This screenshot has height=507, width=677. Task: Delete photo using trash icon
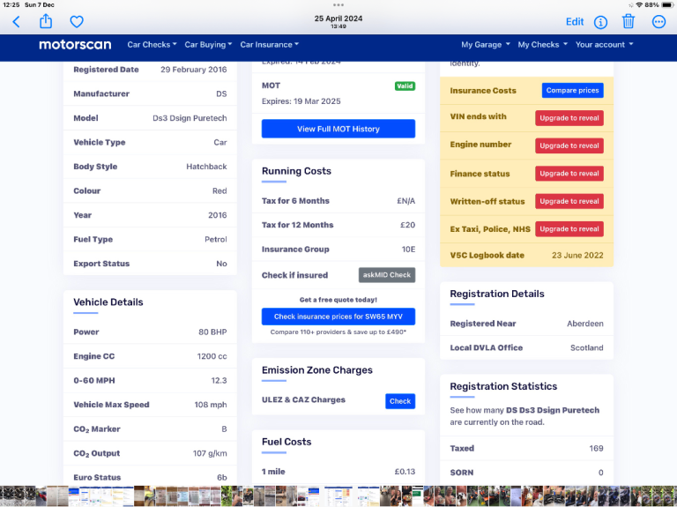pos(629,22)
